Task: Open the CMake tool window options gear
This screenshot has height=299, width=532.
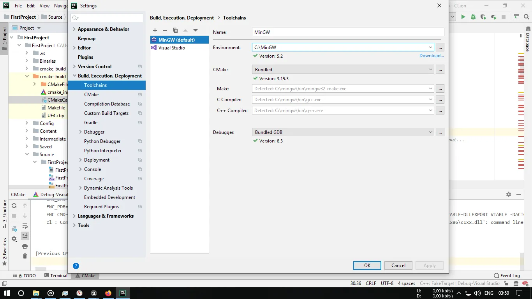Action: pos(509,194)
